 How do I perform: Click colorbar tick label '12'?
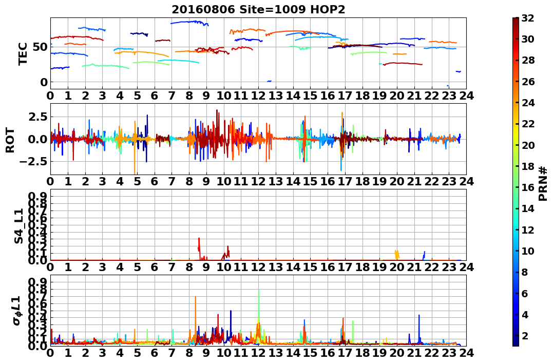pos(528,229)
